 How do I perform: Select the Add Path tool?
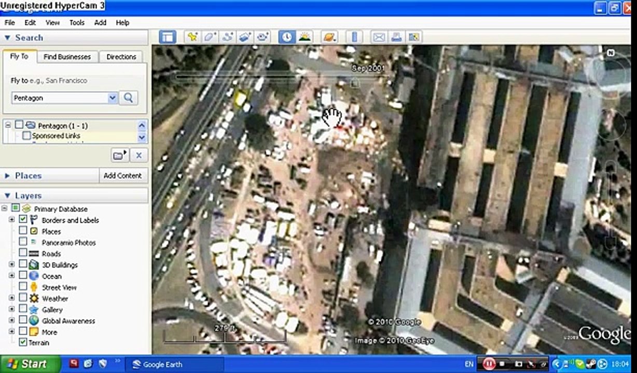227,37
